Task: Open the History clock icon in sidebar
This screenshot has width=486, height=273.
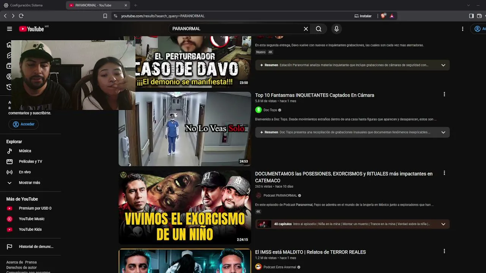Action: pyautogui.click(x=9, y=87)
